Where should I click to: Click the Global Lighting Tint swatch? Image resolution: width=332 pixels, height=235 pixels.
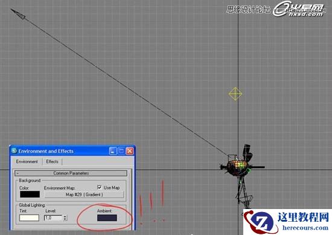point(29,218)
